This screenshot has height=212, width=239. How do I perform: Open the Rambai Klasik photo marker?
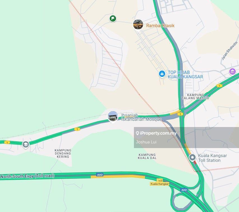pos(138,24)
